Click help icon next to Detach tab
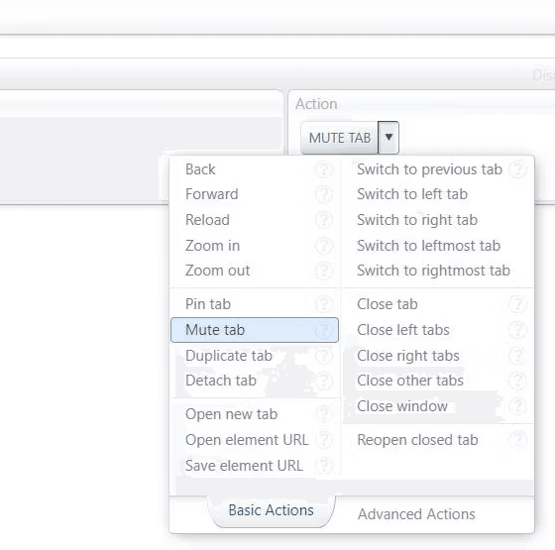 pos(323,381)
